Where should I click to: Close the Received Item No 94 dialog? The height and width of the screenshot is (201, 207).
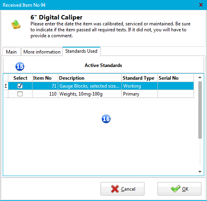pos(201,5)
